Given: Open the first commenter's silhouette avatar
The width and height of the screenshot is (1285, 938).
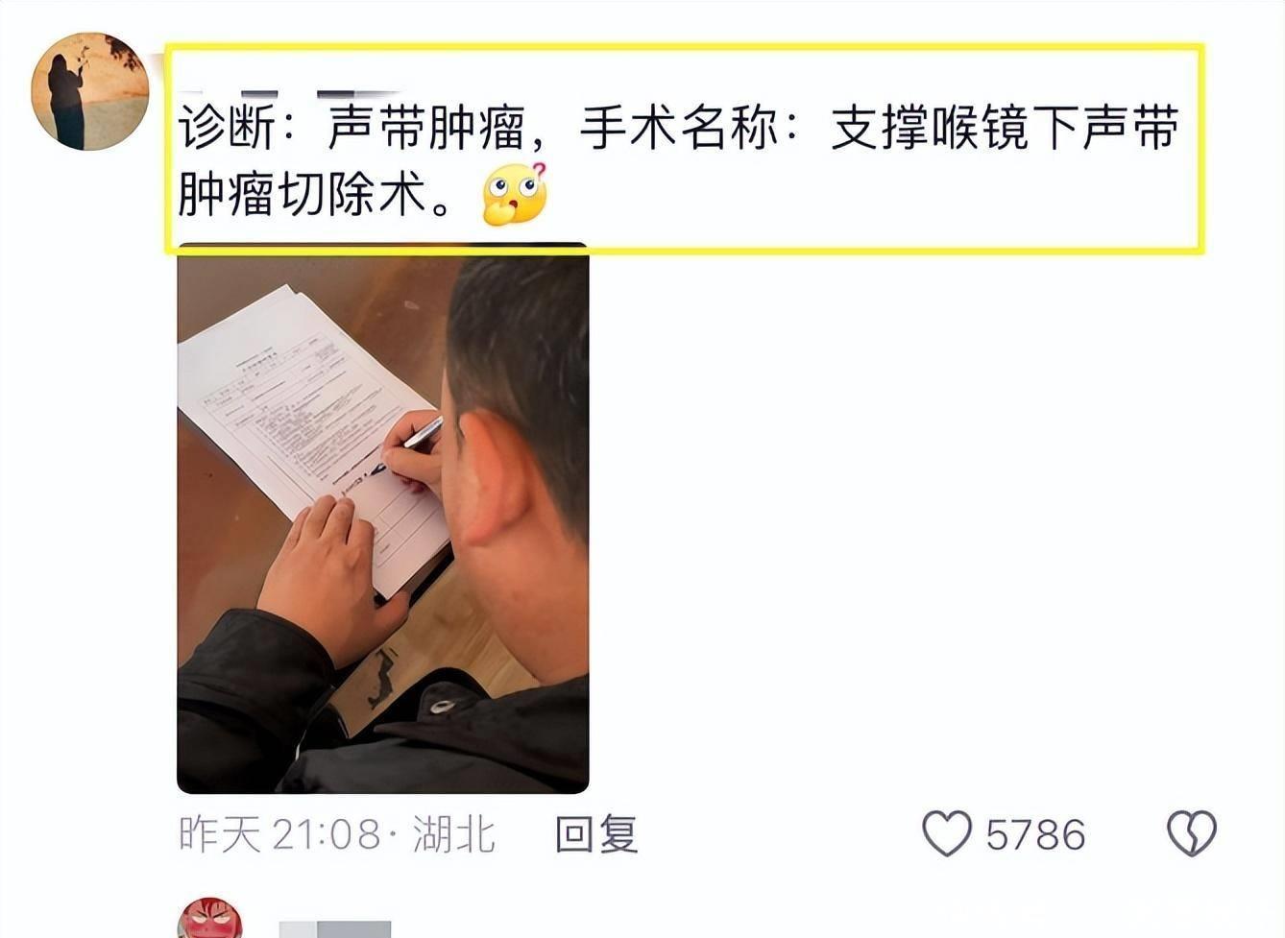Looking at the screenshot, I should click(90, 92).
